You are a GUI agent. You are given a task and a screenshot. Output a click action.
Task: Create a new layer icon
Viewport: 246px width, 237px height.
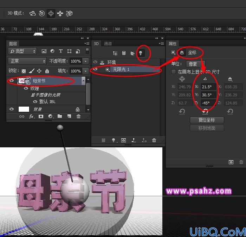tap(69, 116)
